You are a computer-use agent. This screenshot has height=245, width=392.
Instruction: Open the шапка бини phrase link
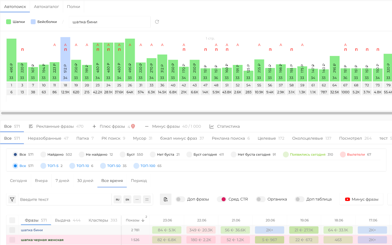(x=32, y=230)
